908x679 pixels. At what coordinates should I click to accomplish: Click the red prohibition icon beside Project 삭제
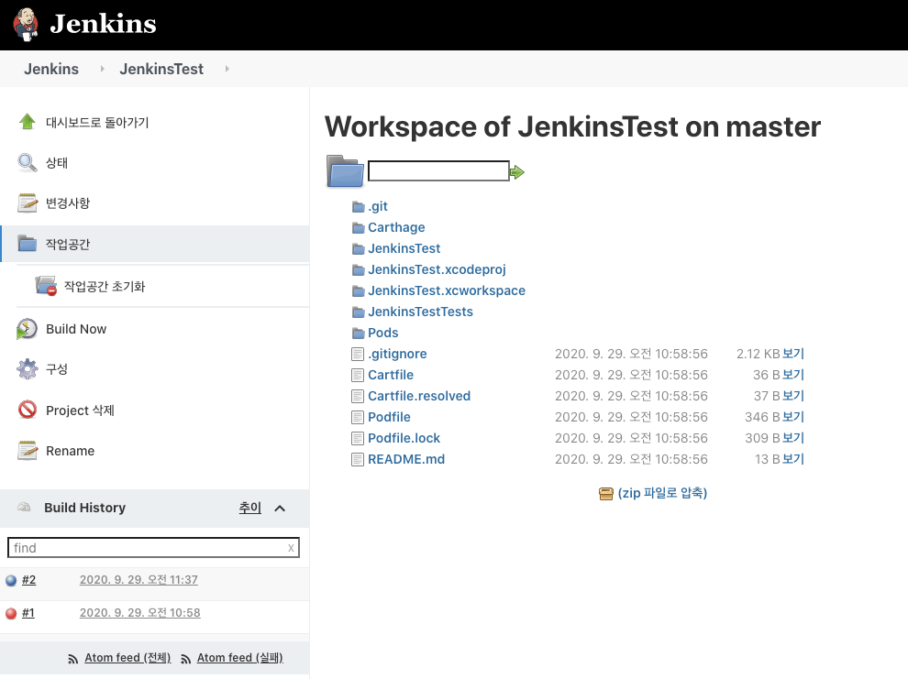pyautogui.click(x=28, y=411)
